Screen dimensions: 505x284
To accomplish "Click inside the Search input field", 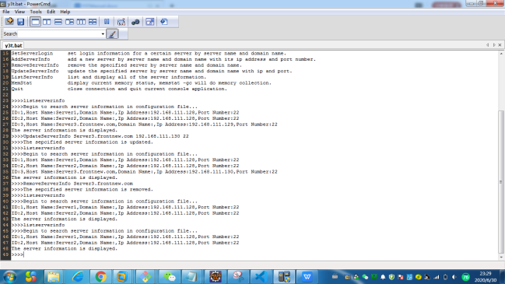I will tap(59, 33).
